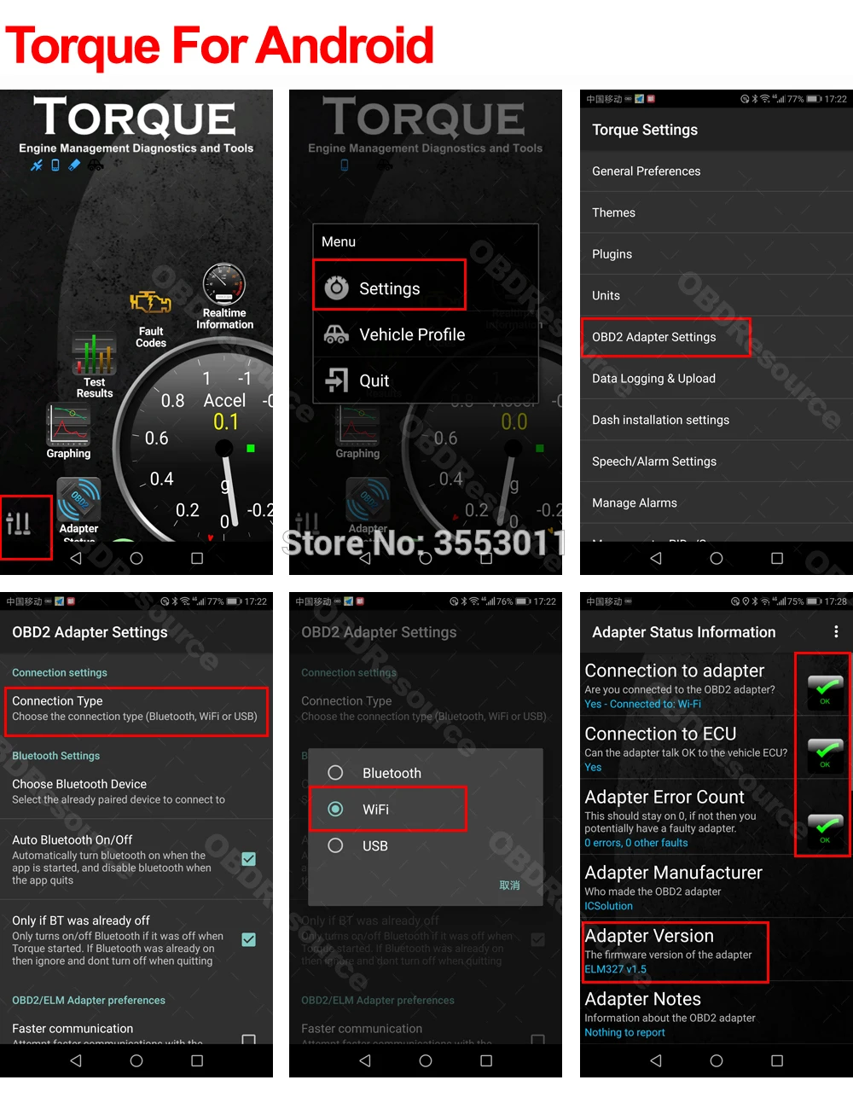The image size is (853, 1109).
Task: Select WiFi radio option
Action: coord(335,809)
